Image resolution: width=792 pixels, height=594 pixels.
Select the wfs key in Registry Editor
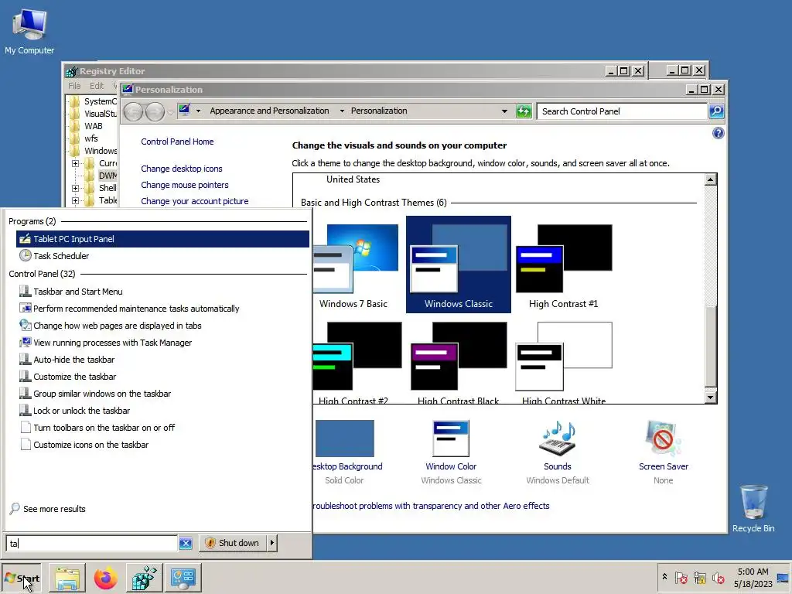[x=91, y=138]
